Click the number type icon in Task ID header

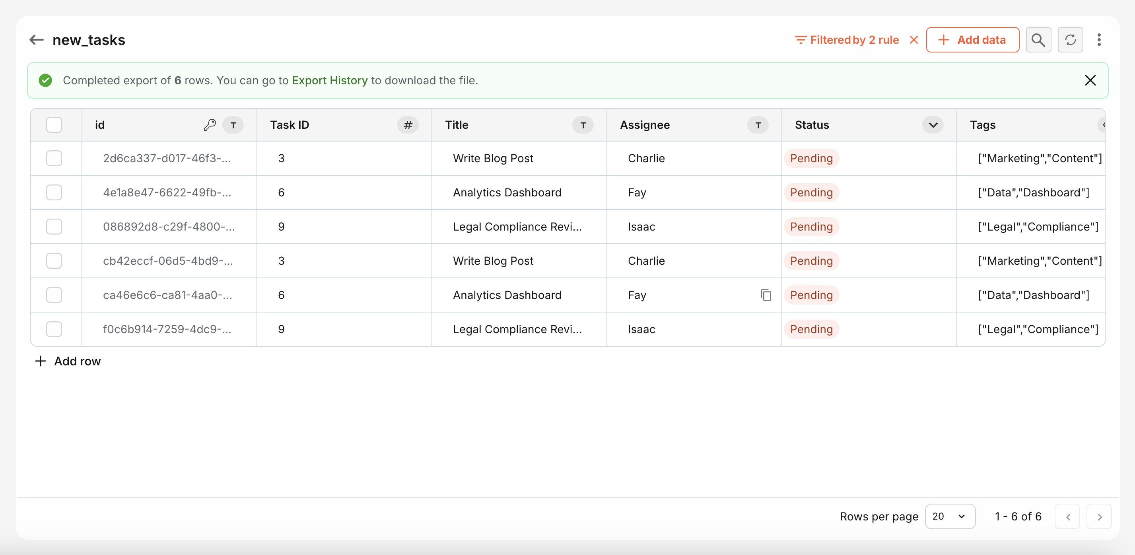(x=408, y=125)
